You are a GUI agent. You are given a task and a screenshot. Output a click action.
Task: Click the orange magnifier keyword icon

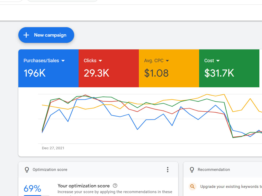pos(192,187)
